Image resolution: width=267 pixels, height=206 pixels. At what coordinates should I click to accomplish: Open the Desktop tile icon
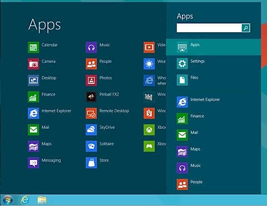[33, 81]
